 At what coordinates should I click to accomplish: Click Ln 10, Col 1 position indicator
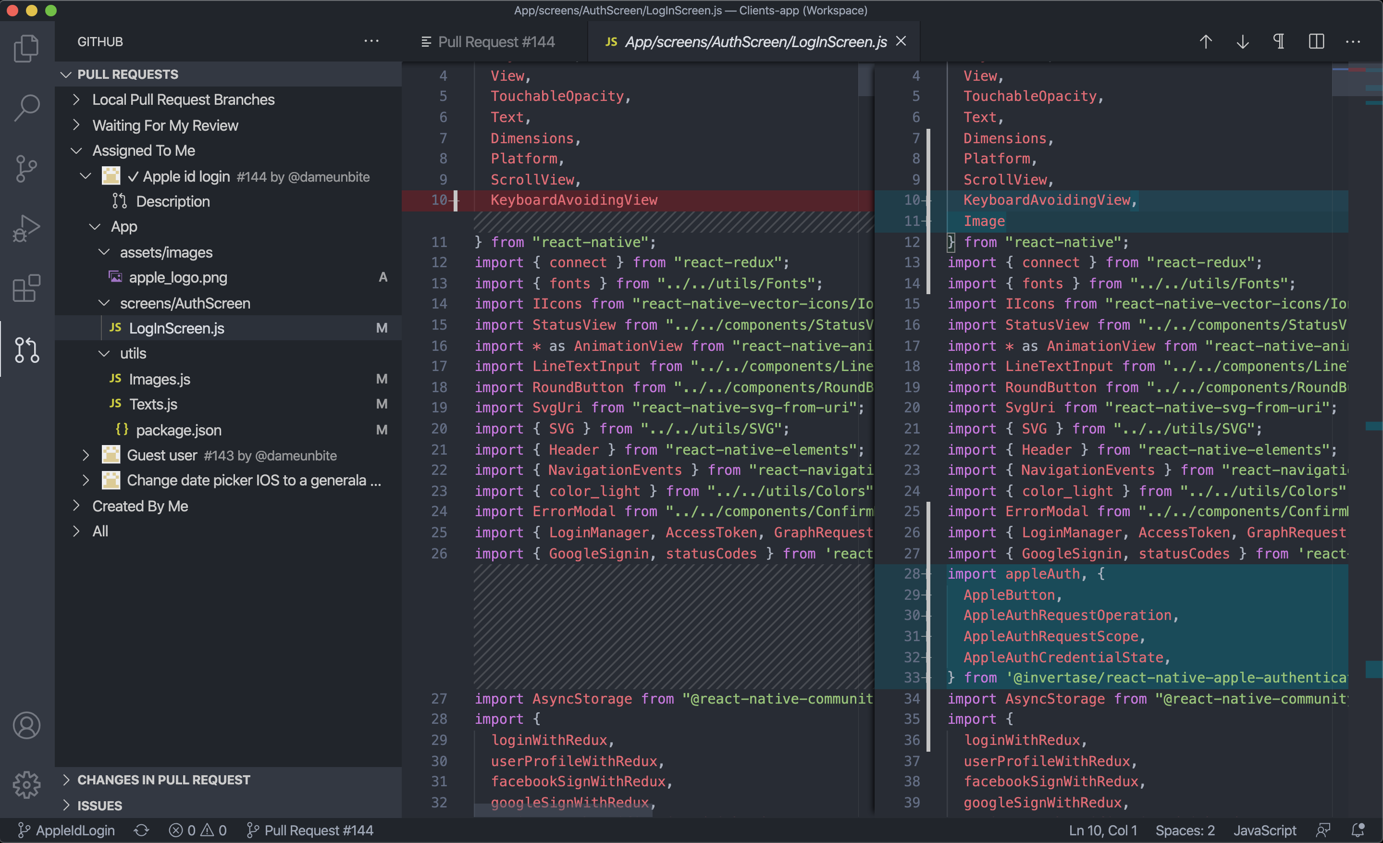pyautogui.click(x=1102, y=830)
